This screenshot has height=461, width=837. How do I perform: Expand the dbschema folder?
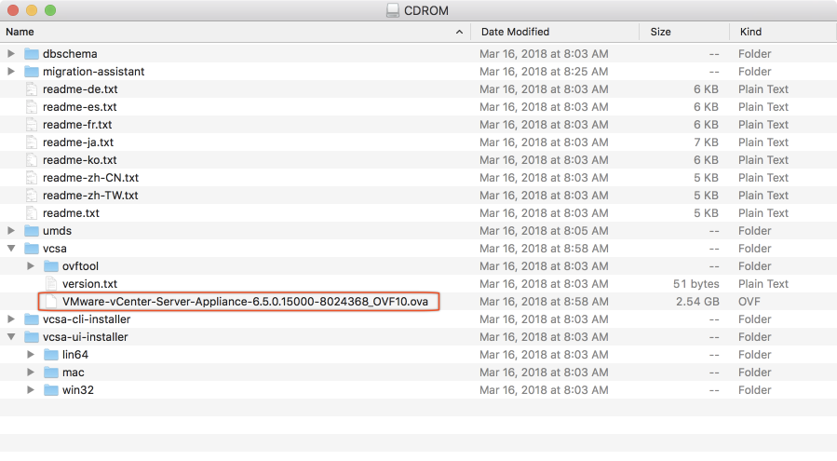(11, 54)
